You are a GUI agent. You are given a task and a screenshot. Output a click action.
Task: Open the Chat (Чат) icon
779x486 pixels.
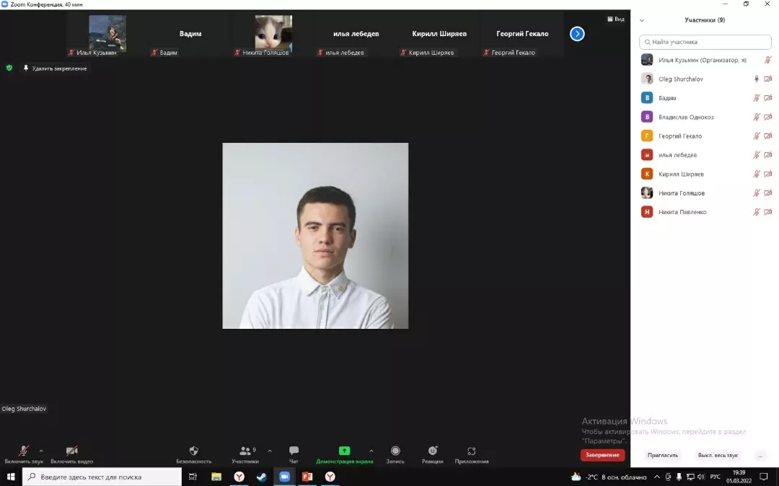(x=294, y=451)
